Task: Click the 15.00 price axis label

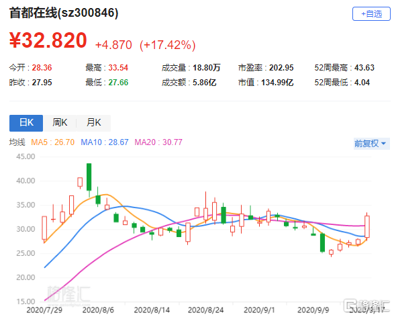Action: (26, 302)
